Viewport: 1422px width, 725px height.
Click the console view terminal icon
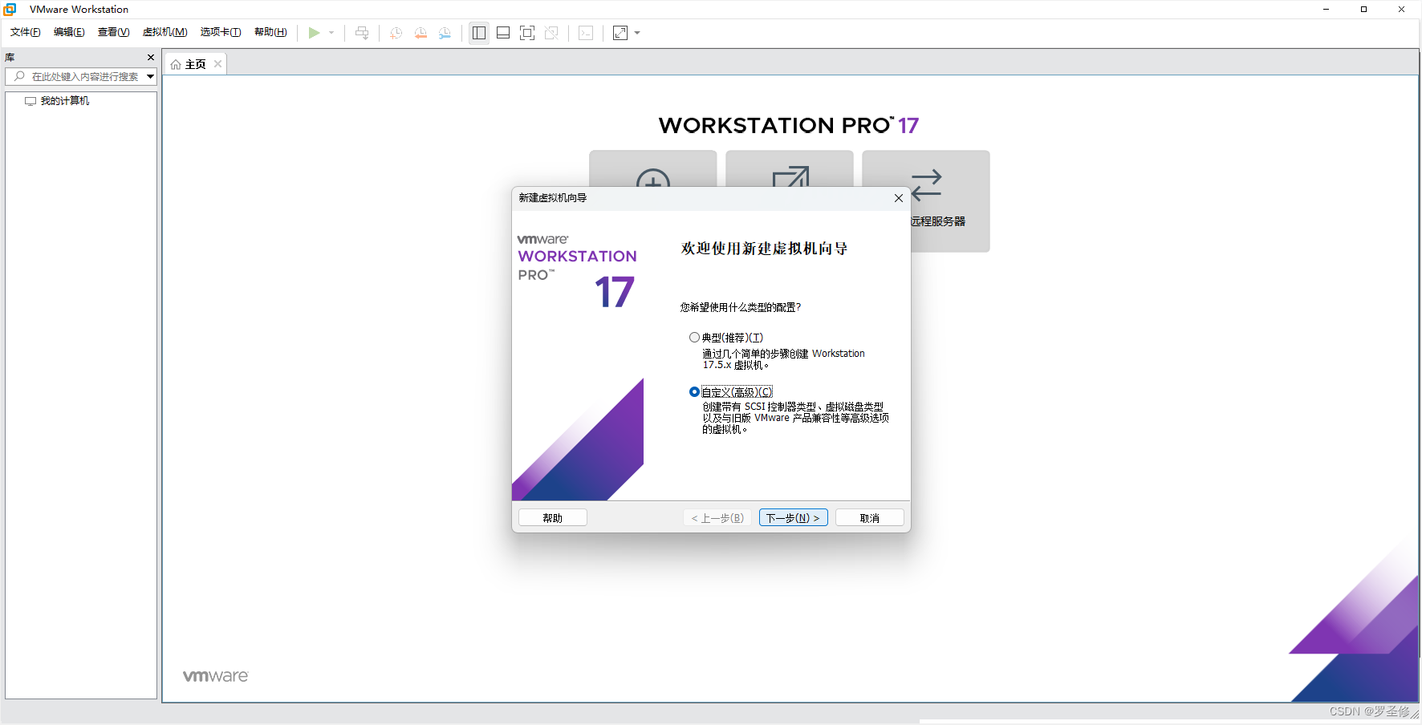click(x=586, y=33)
